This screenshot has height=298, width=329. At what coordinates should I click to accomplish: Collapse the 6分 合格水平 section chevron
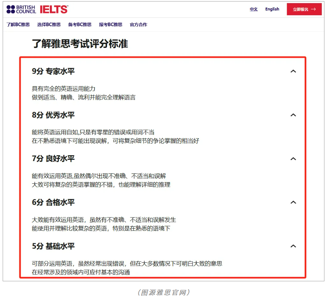pyautogui.click(x=293, y=202)
